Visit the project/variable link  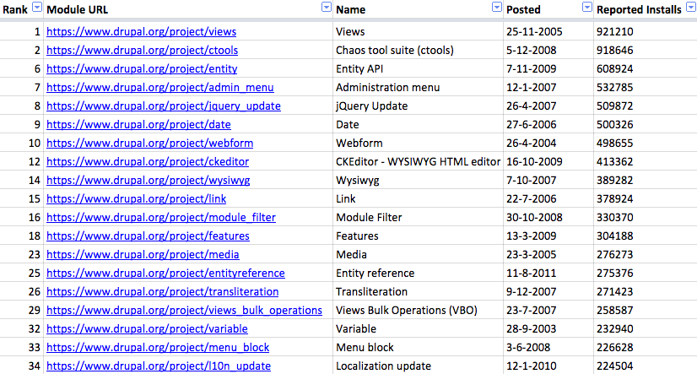[x=147, y=329]
